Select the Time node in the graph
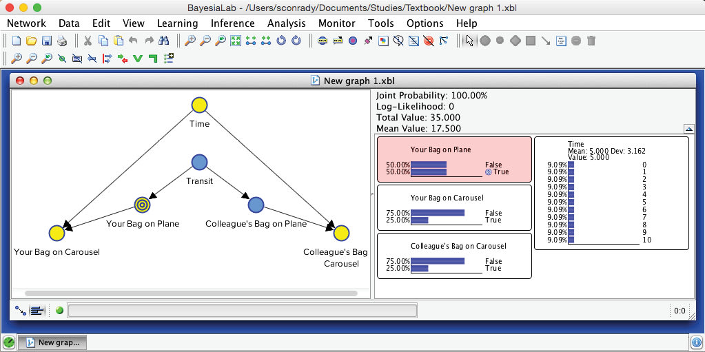705x352 pixels. click(199, 105)
